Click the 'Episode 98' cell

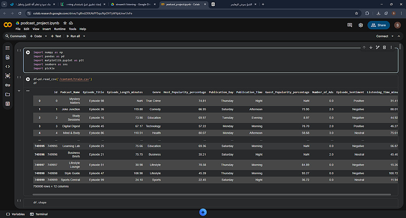coord(96,101)
